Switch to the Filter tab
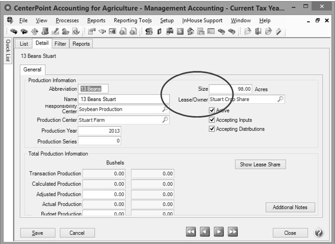This screenshot has height=244, width=335. [60, 44]
